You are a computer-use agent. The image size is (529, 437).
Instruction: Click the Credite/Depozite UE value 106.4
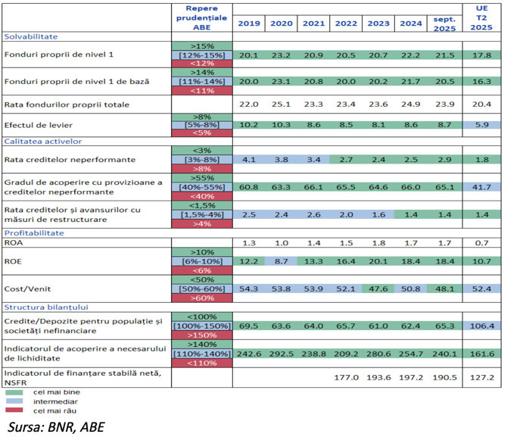click(481, 326)
